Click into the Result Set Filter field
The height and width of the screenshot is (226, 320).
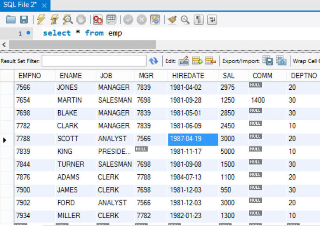(x=94, y=61)
